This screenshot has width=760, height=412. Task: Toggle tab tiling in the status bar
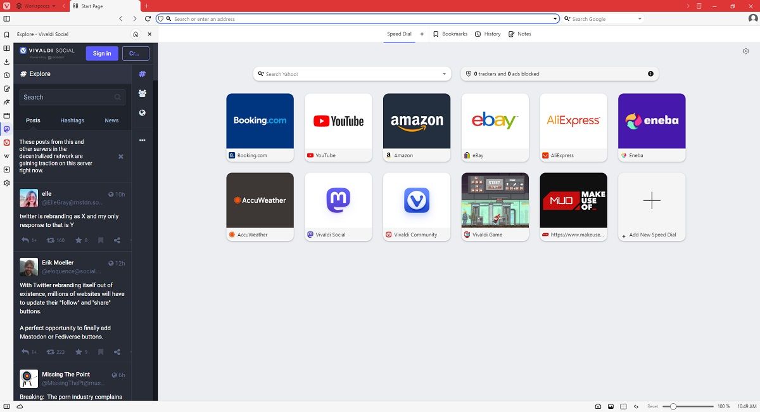click(624, 406)
